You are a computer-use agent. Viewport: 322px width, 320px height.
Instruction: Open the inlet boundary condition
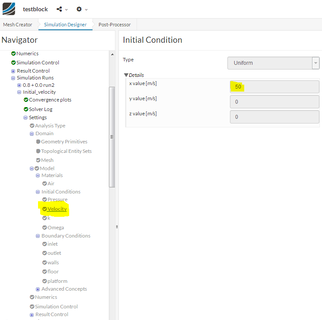pos(52,244)
